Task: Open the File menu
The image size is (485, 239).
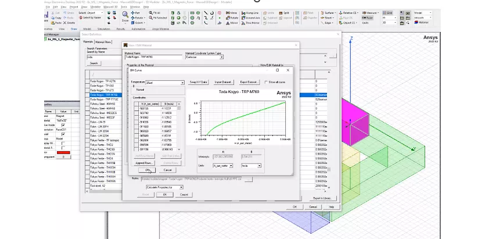Action: 48,7
